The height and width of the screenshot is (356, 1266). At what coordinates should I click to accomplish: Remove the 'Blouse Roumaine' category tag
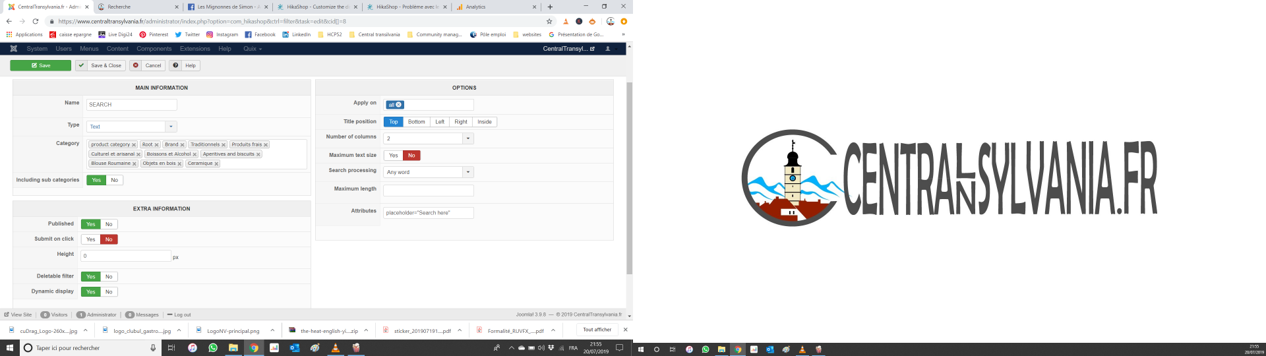pos(135,163)
